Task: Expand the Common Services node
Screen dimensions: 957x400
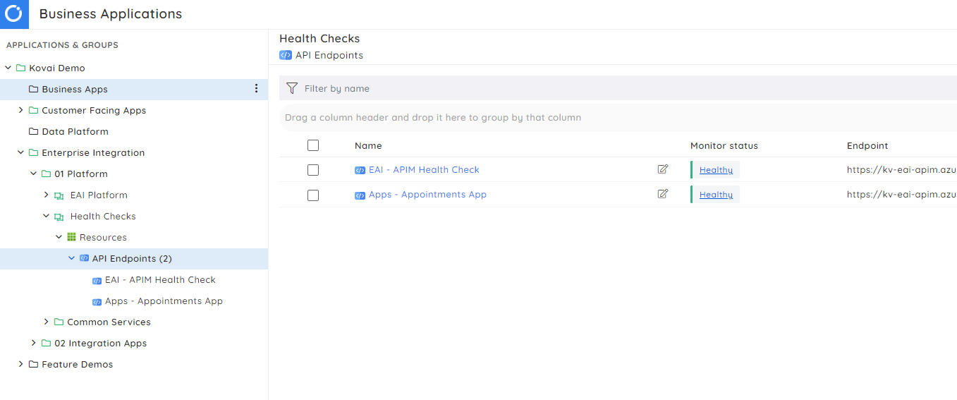Action: (x=46, y=322)
